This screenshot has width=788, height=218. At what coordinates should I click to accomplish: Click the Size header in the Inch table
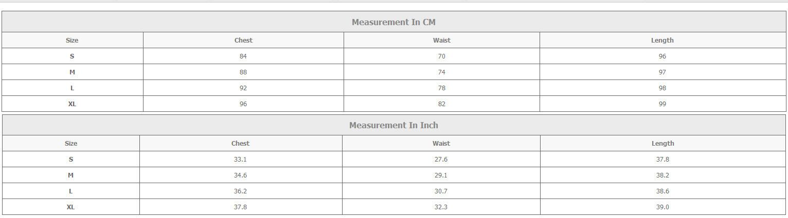(x=71, y=143)
